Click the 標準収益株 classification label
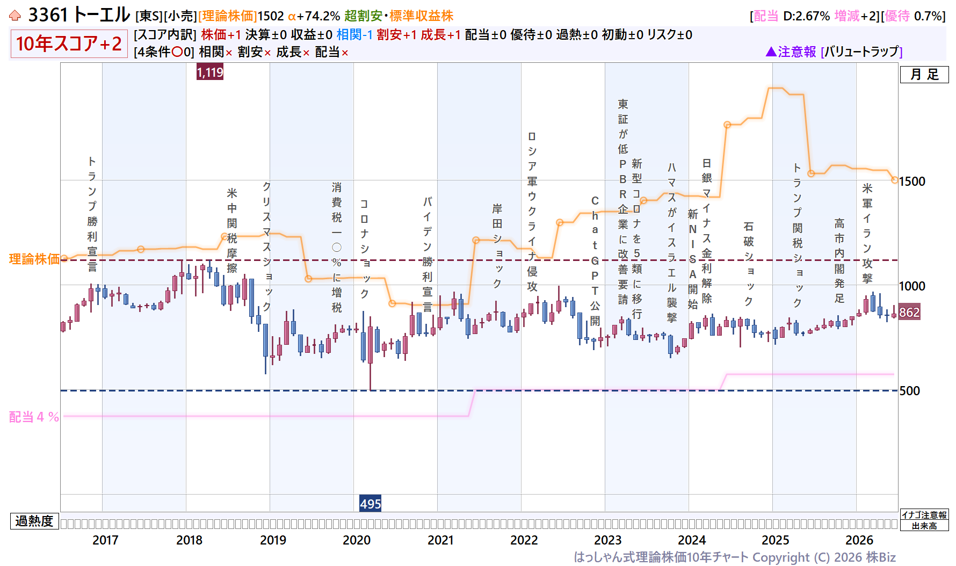956x566 pixels. 422,16
